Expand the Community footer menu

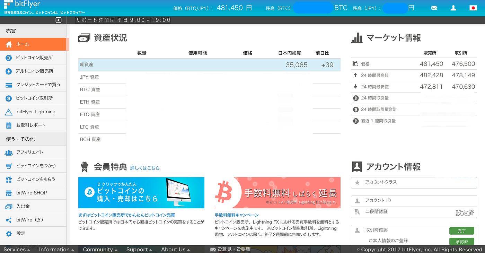pyautogui.click(x=100, y=250)
